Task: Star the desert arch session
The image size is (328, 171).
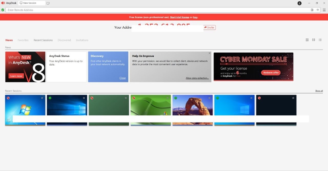Action: (209, 98)
